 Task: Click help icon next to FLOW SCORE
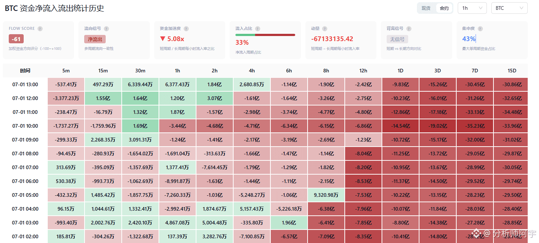click(x=40, y=29)
